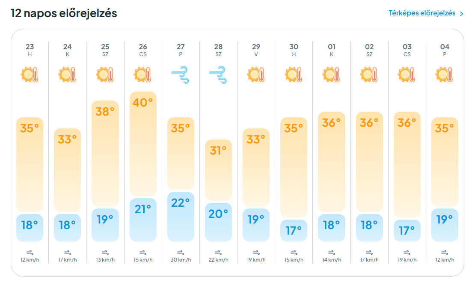Click the windy icon for day 28
The height and width of the screenshot is (289, 472).
(218, 74)
